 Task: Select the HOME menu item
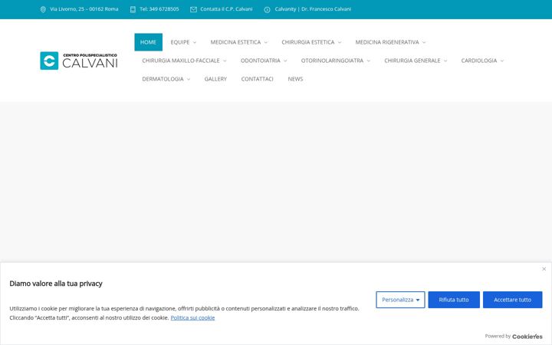click(148, 42)
